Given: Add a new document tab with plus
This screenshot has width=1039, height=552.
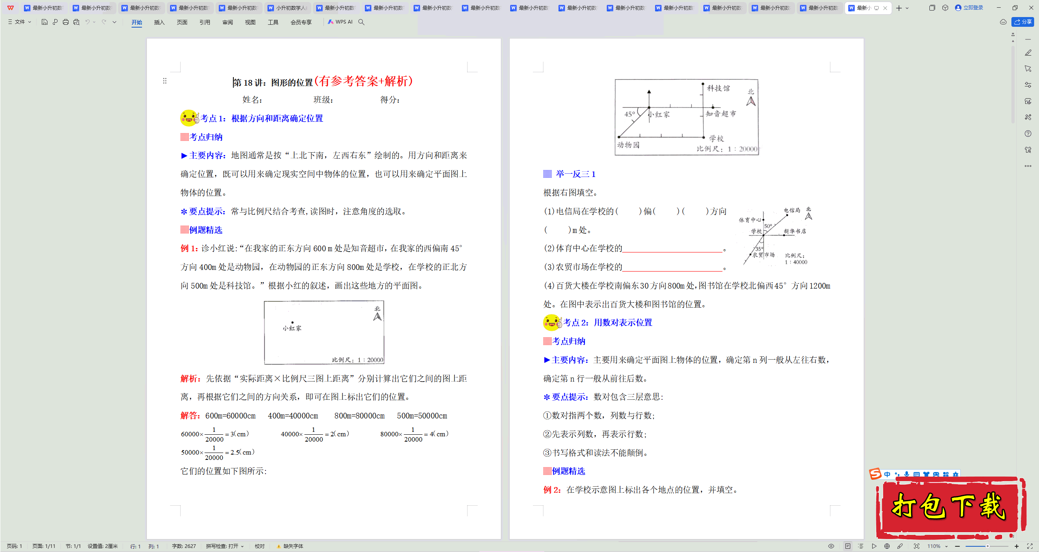Looking at the screenshot, I should (899, 8).
